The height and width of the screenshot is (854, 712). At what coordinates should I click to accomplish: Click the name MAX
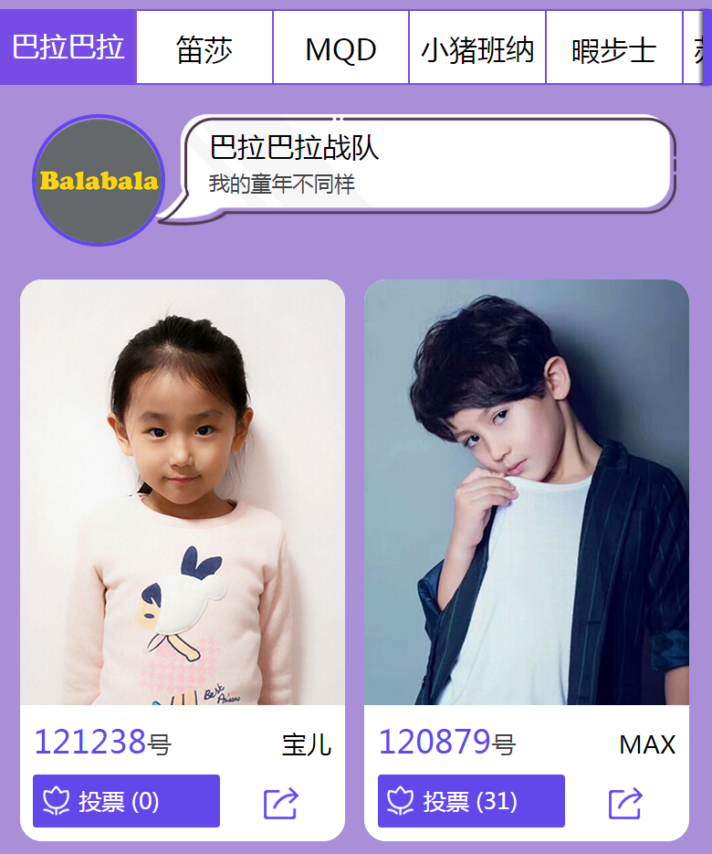tap(647, 744)
